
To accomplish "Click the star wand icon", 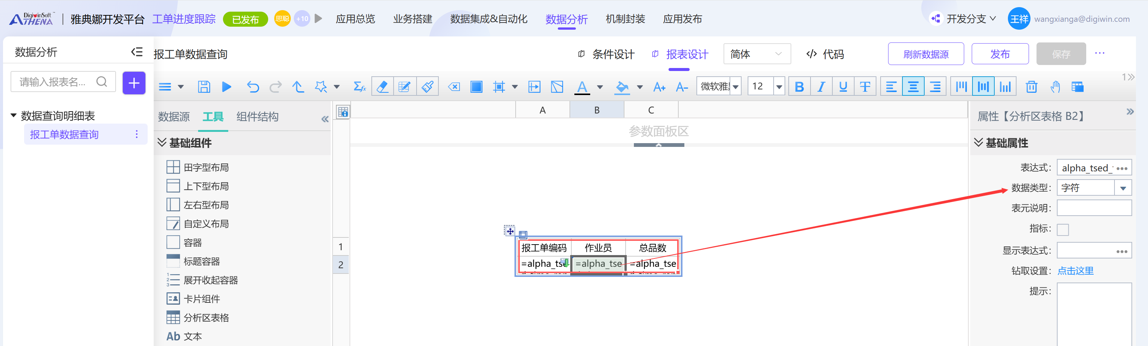I will pos(321,87).
